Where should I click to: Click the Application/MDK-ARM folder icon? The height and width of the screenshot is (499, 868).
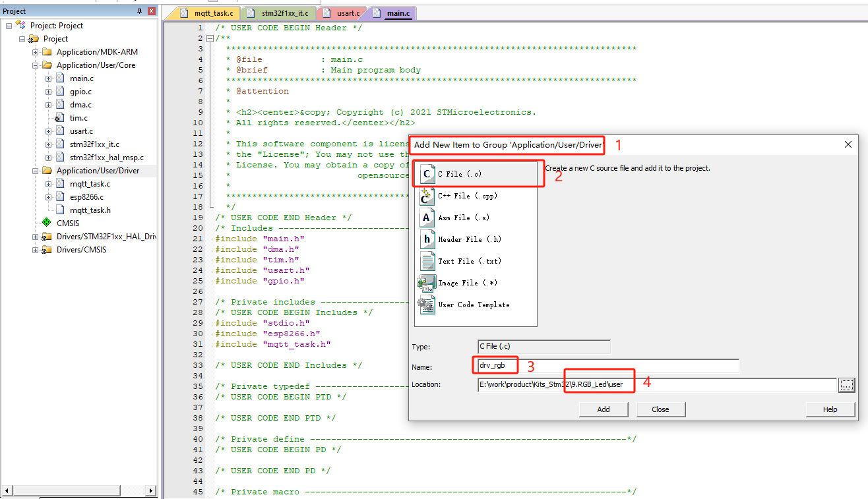(x=47, y=52)
